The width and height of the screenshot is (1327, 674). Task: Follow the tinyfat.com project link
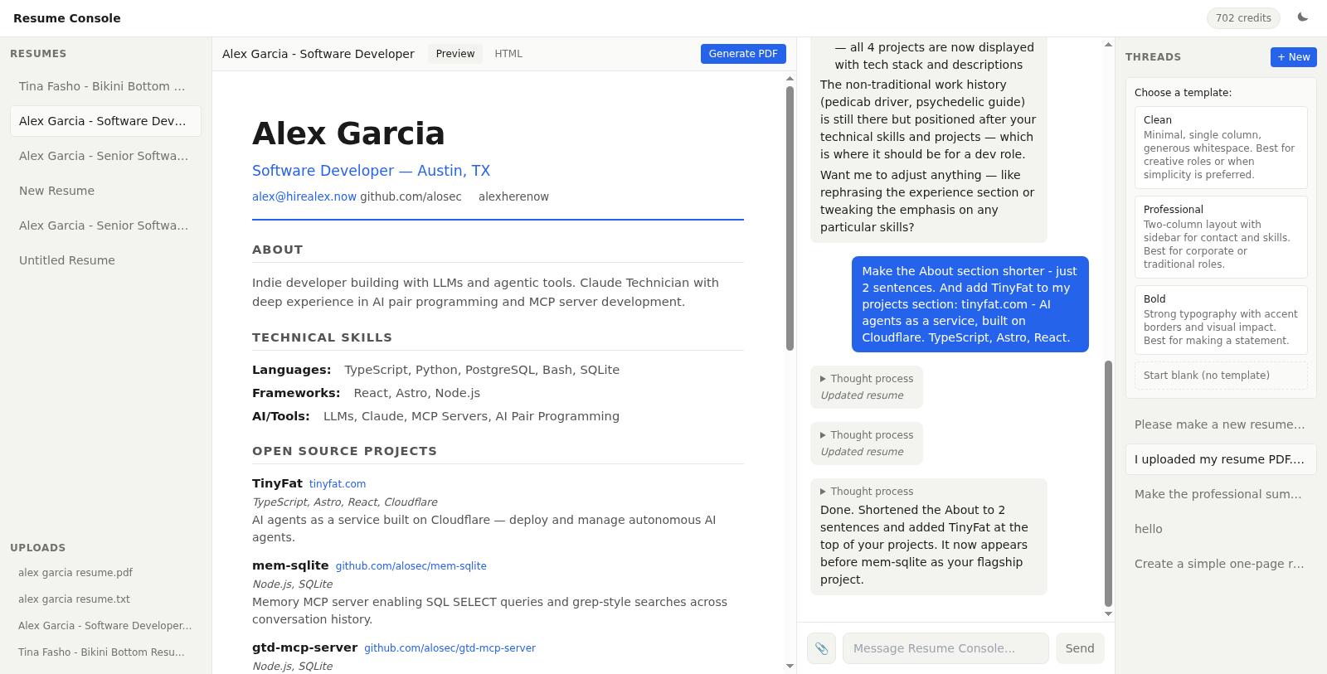[x=338, y=484]
